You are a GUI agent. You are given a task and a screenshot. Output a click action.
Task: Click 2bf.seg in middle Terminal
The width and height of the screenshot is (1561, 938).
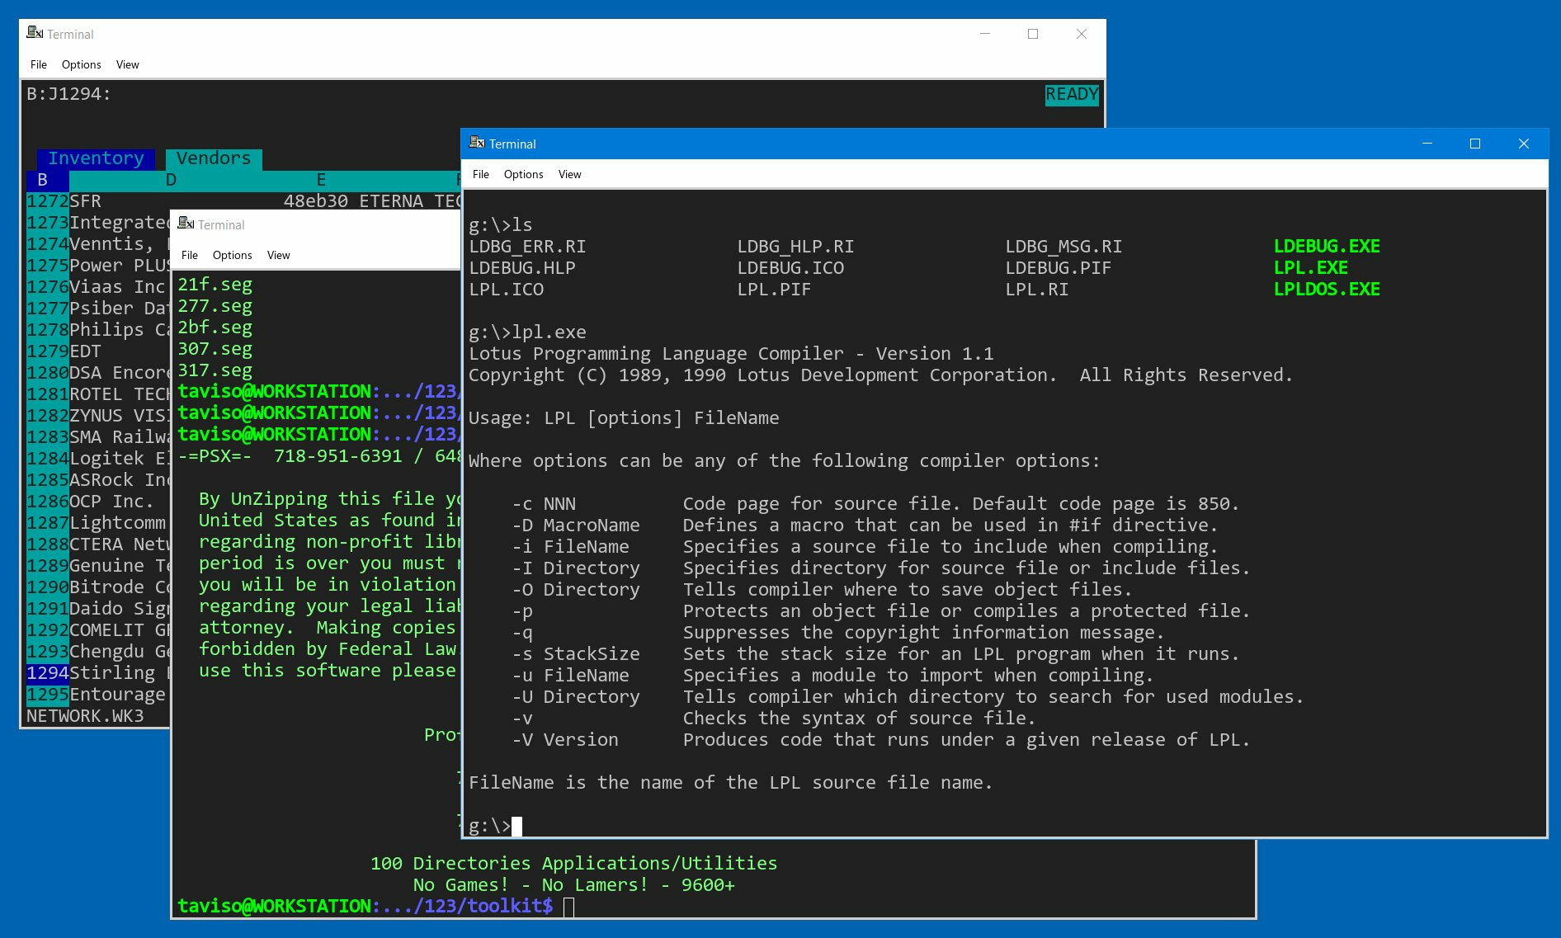pos(215,328)
